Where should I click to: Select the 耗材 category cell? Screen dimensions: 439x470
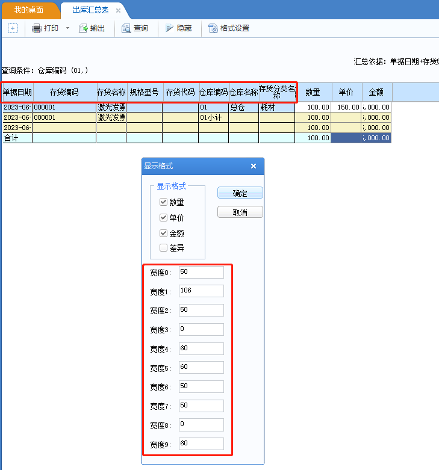pos(277,107)
